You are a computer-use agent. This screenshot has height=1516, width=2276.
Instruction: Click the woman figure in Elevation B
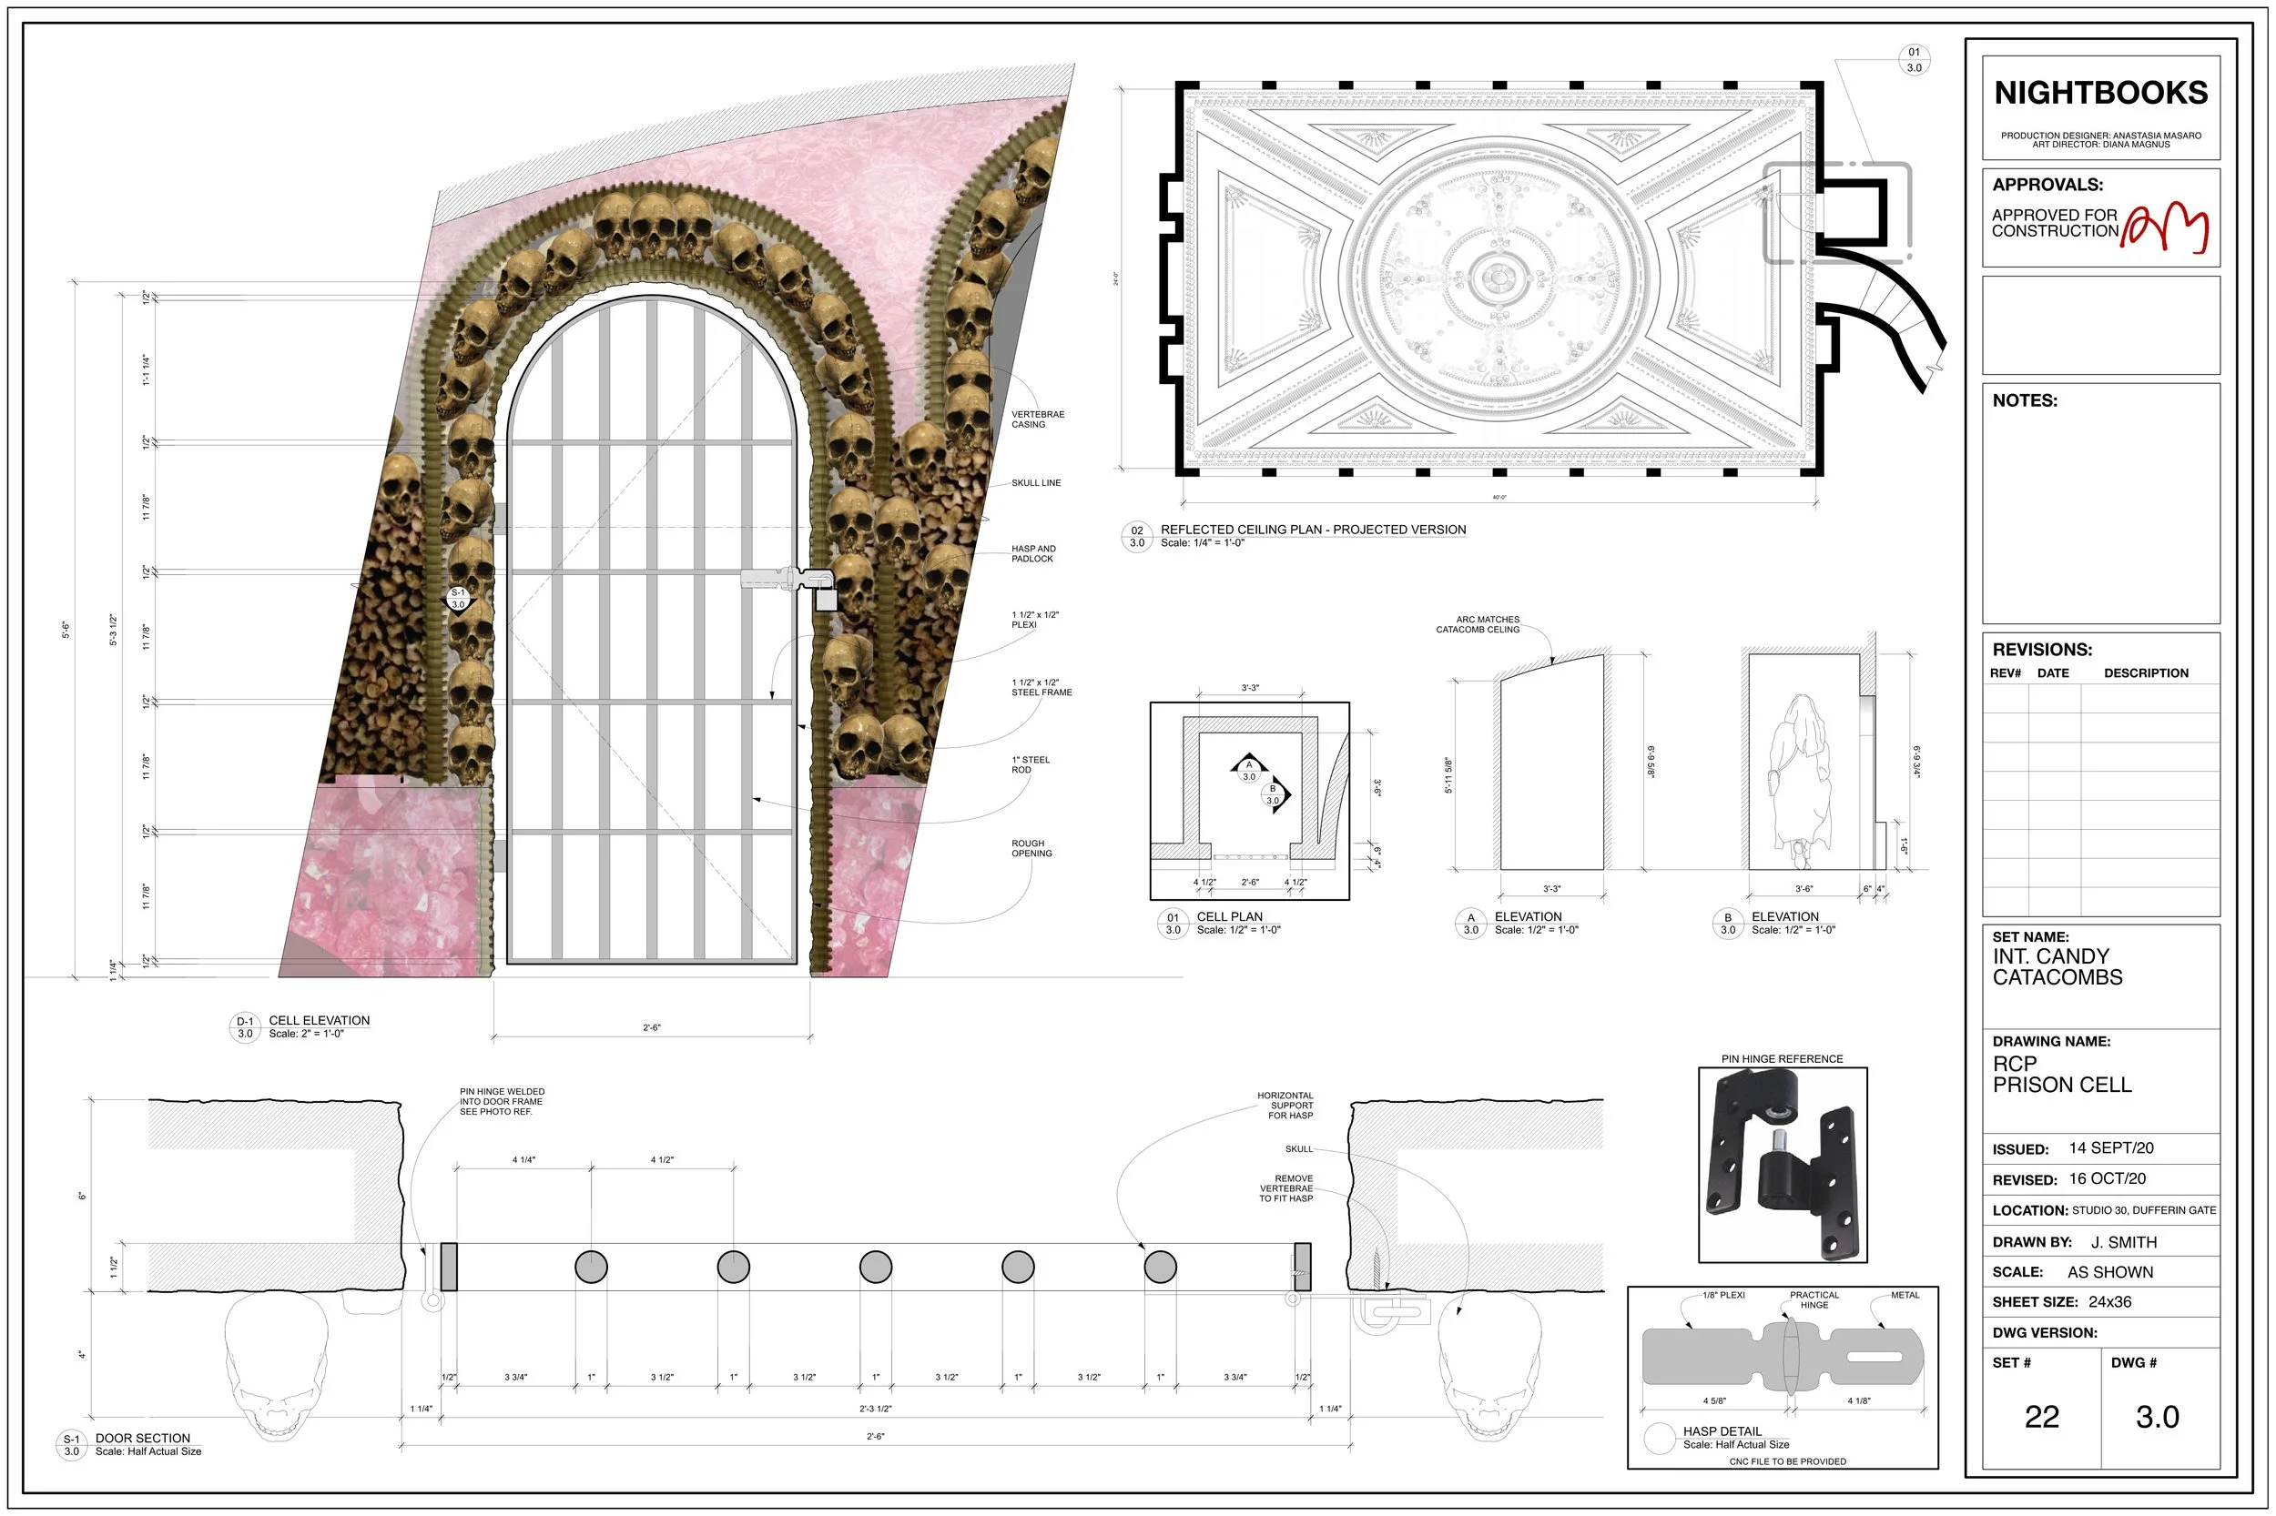(1799, 778)
